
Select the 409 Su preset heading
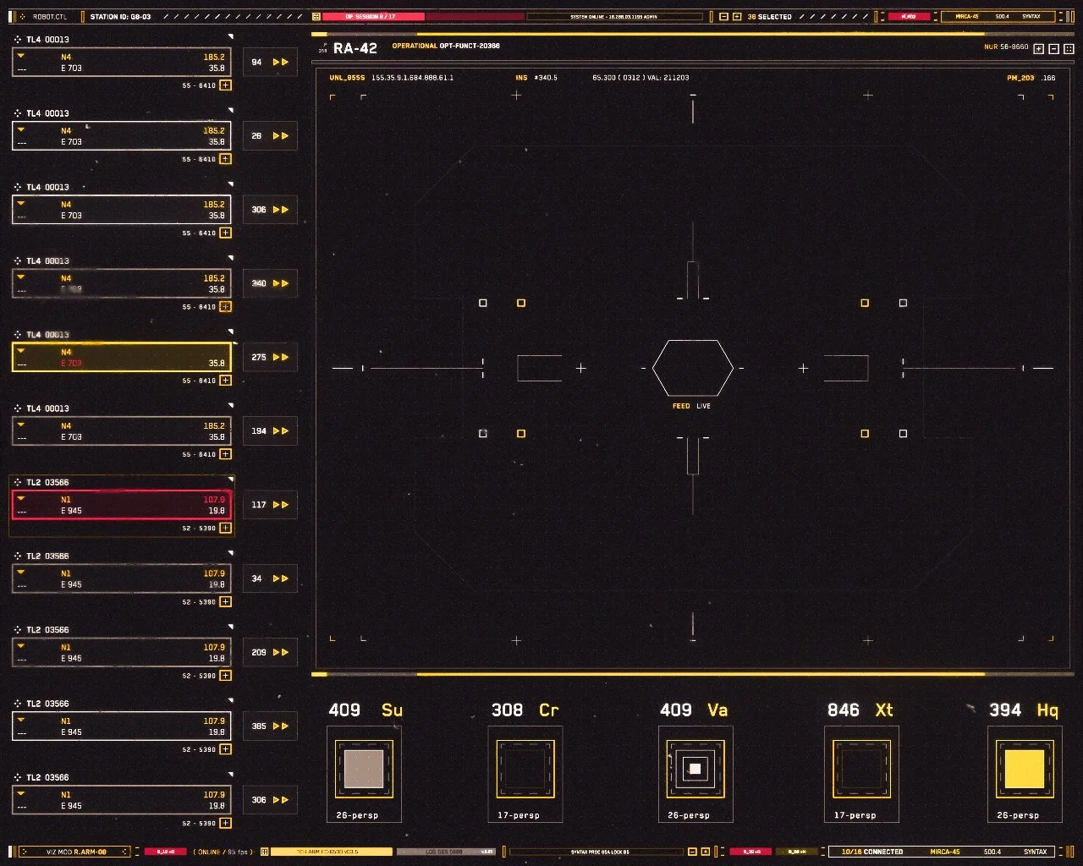366,710
